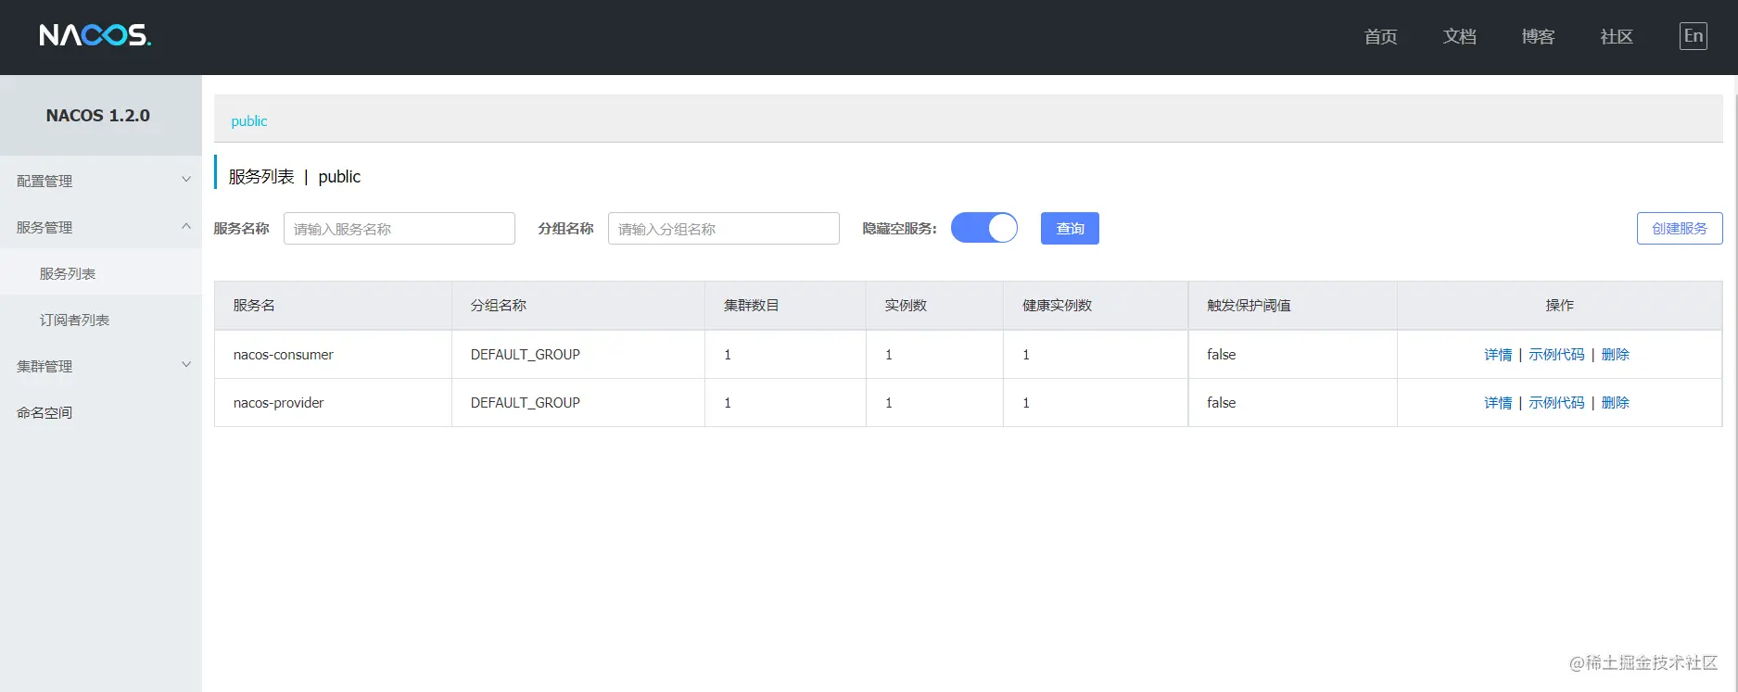Expand the 配置管理 menu chevron

click(186, 180)
